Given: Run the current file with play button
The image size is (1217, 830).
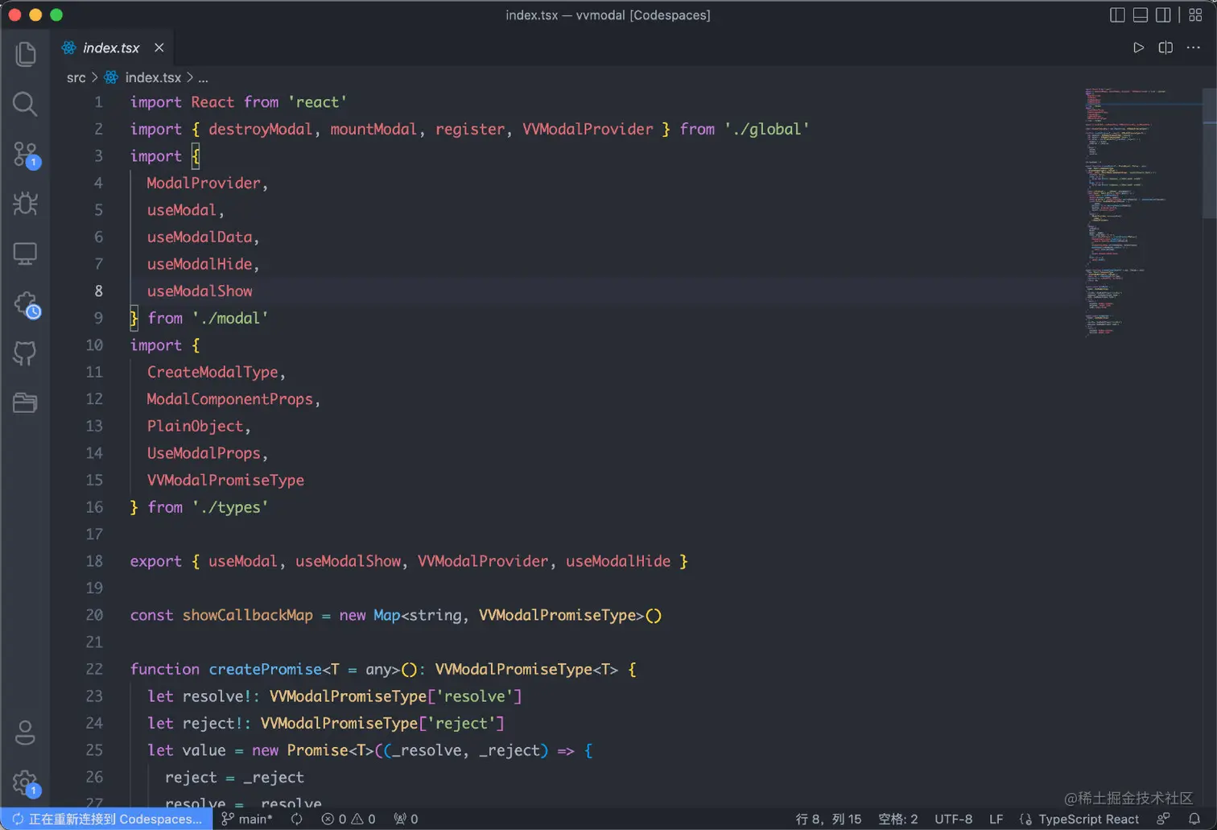Looking at the screenshot, I should [1138, 47].
